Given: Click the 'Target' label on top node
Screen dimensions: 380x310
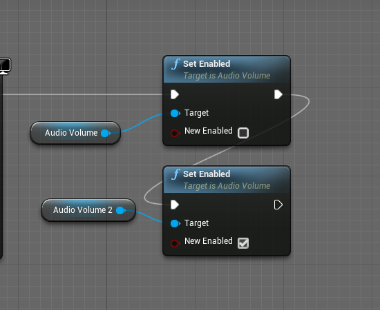Looking at the screenshot, I should coord(196,113).
